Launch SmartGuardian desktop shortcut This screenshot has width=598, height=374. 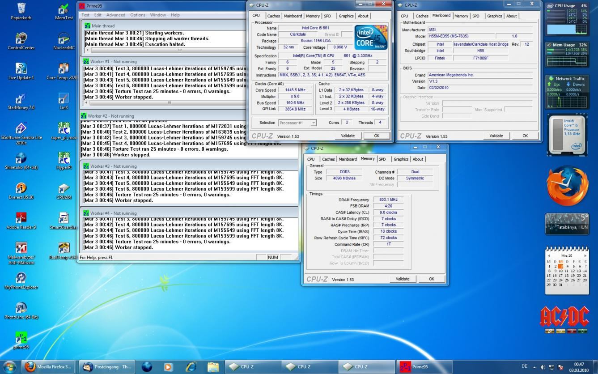pyautogui.click(x=64, y=221)
